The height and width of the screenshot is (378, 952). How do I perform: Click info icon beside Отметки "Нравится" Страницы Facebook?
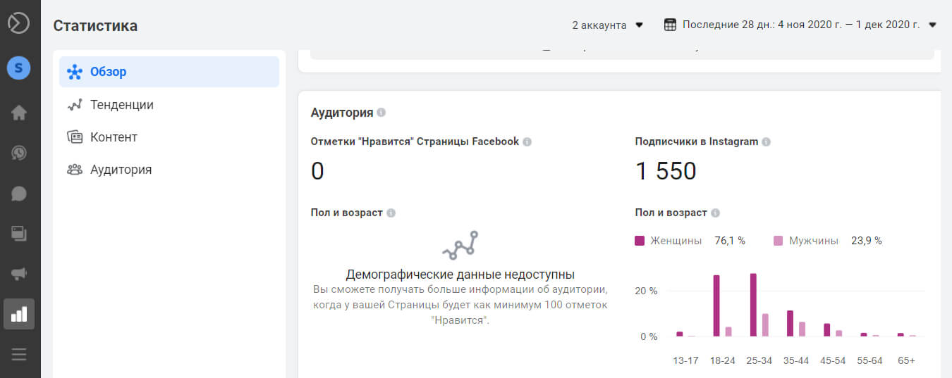[527, 141]
